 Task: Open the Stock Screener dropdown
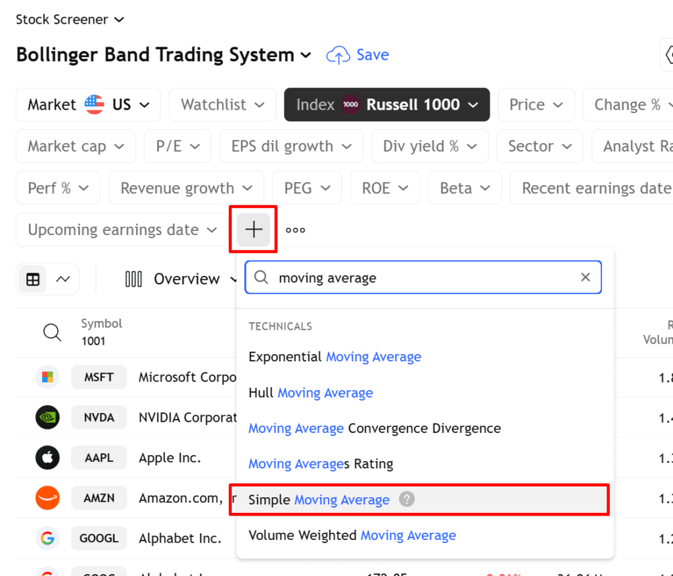[70, 20]
